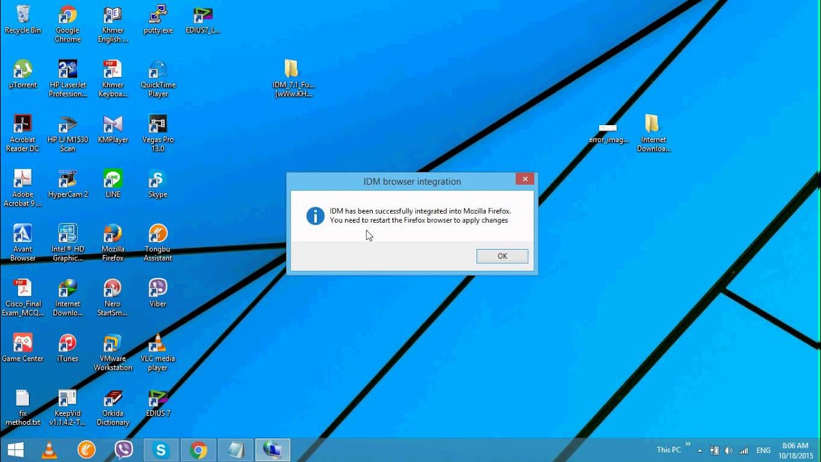The image size is (821, 462).
Task: Select the Cisco_Final Exam_MCQ PDF icon
Action: pos(22,298)
